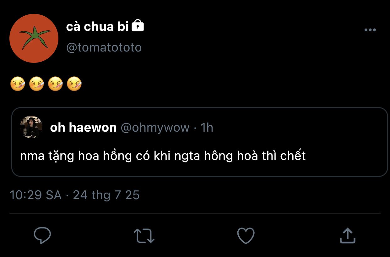Viewport: 390px width, 257px height.
Task: Share the tweet using the upload arrow icon
Action: pos(347,235)
